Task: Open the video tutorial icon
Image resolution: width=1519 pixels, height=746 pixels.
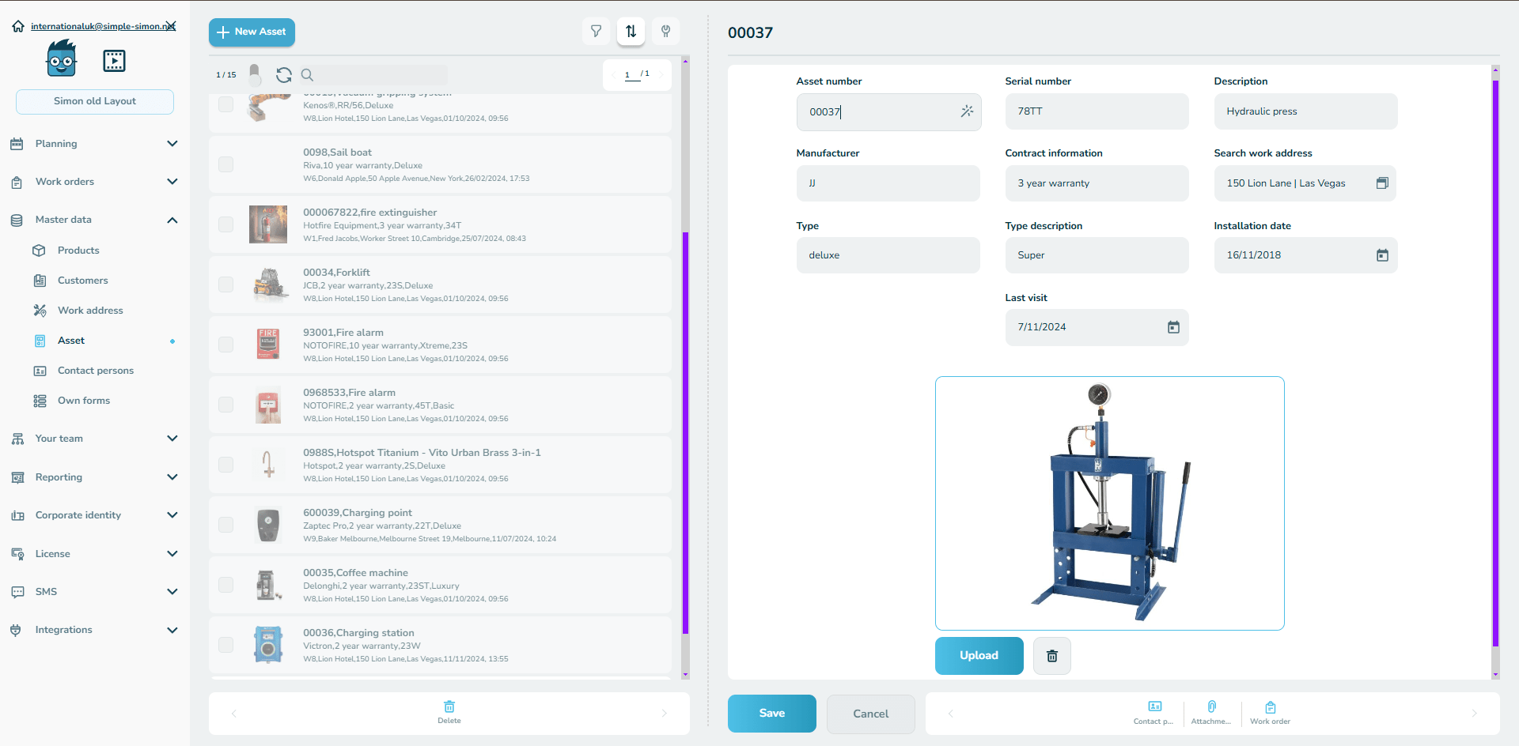Action: 114,61
